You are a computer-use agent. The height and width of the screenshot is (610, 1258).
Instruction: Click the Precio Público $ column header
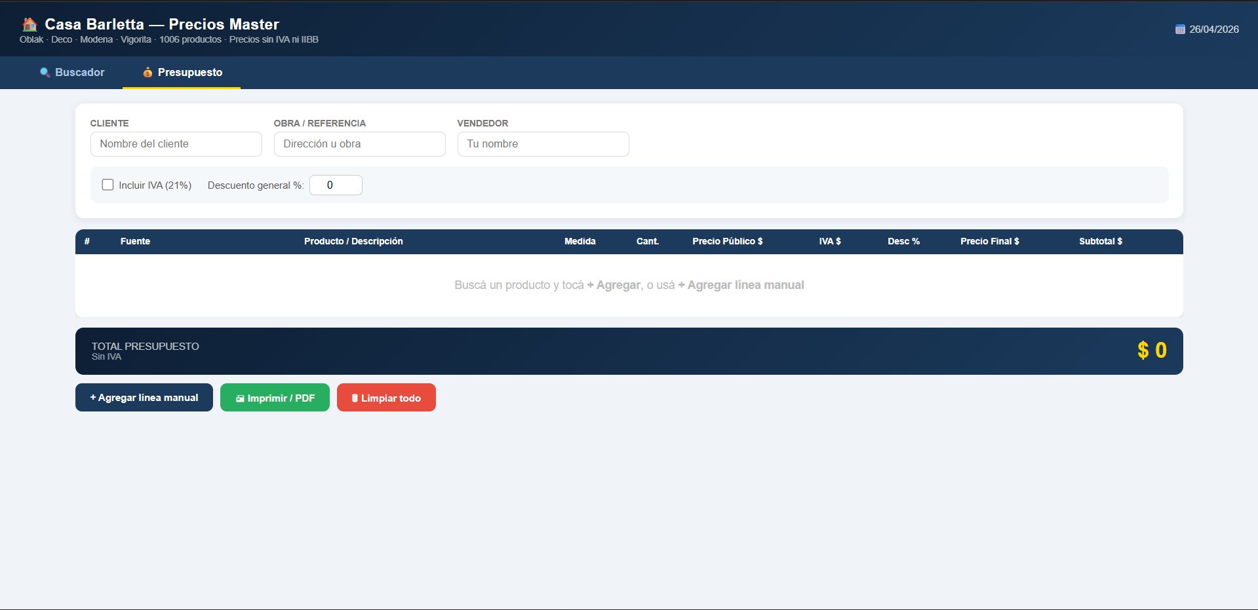[727, 241]
